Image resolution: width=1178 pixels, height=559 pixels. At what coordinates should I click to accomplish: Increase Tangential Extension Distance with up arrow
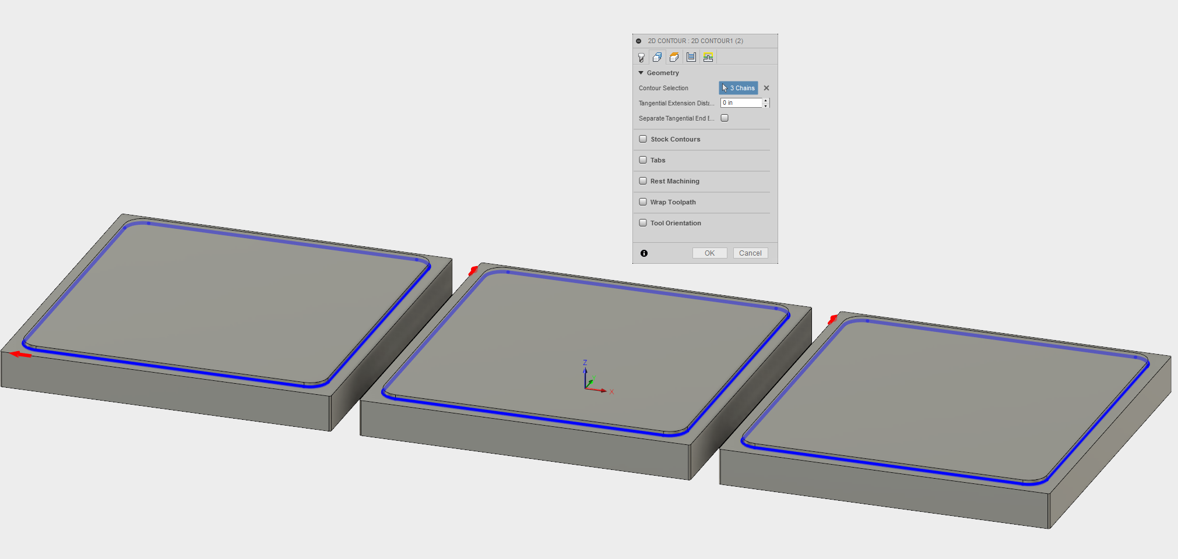click(766, 100)
